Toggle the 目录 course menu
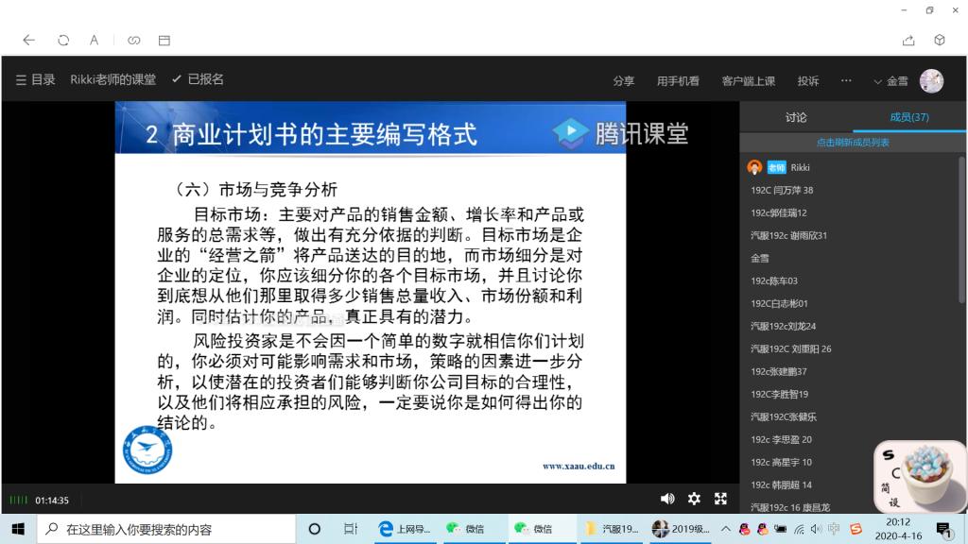This screenshot has height=544, width=968. (x=36, y=80)
